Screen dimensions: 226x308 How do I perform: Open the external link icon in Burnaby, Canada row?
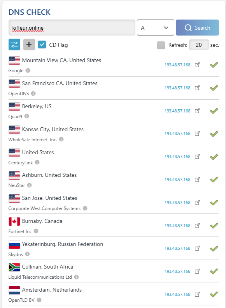197,226
